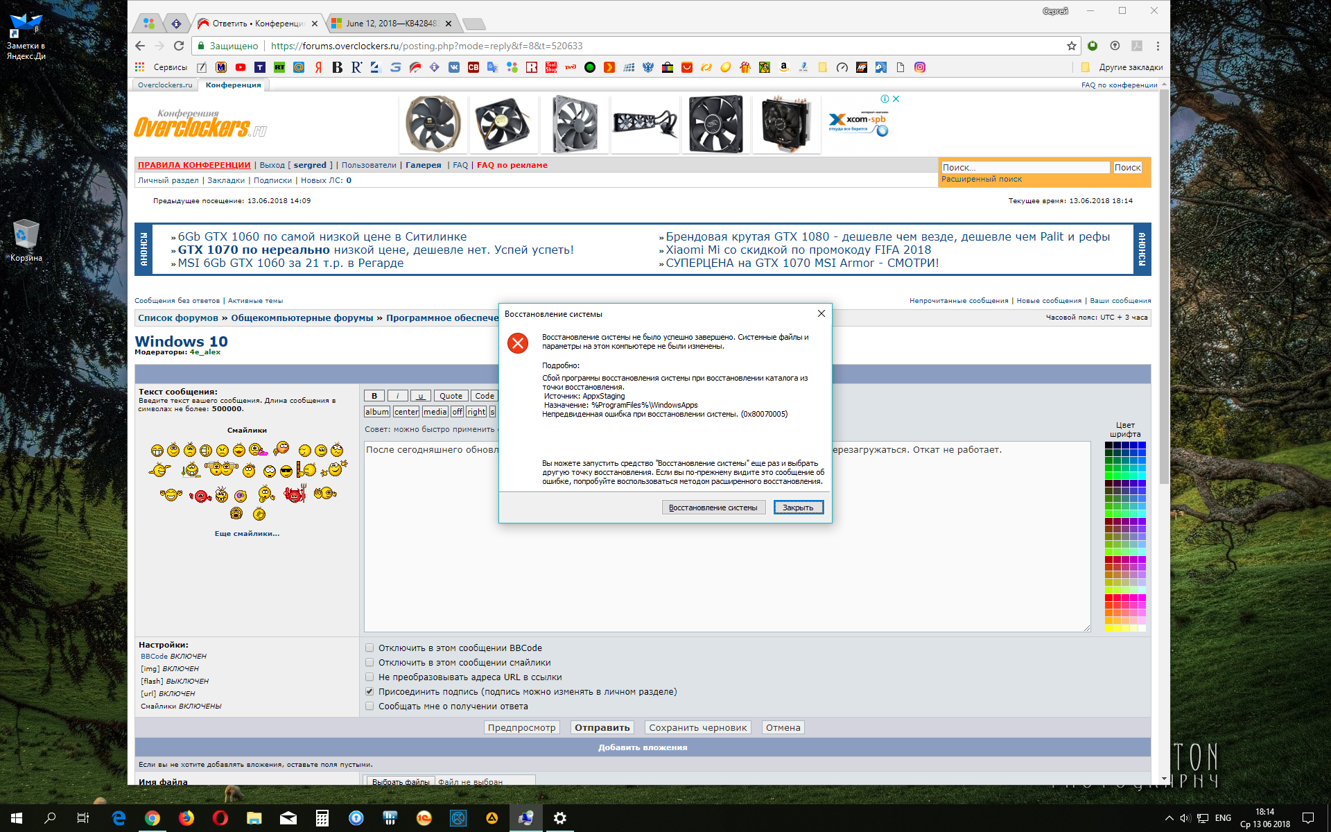
Task: Open the VK bookmark in bookmarks bar
Action: coord(454,67)
